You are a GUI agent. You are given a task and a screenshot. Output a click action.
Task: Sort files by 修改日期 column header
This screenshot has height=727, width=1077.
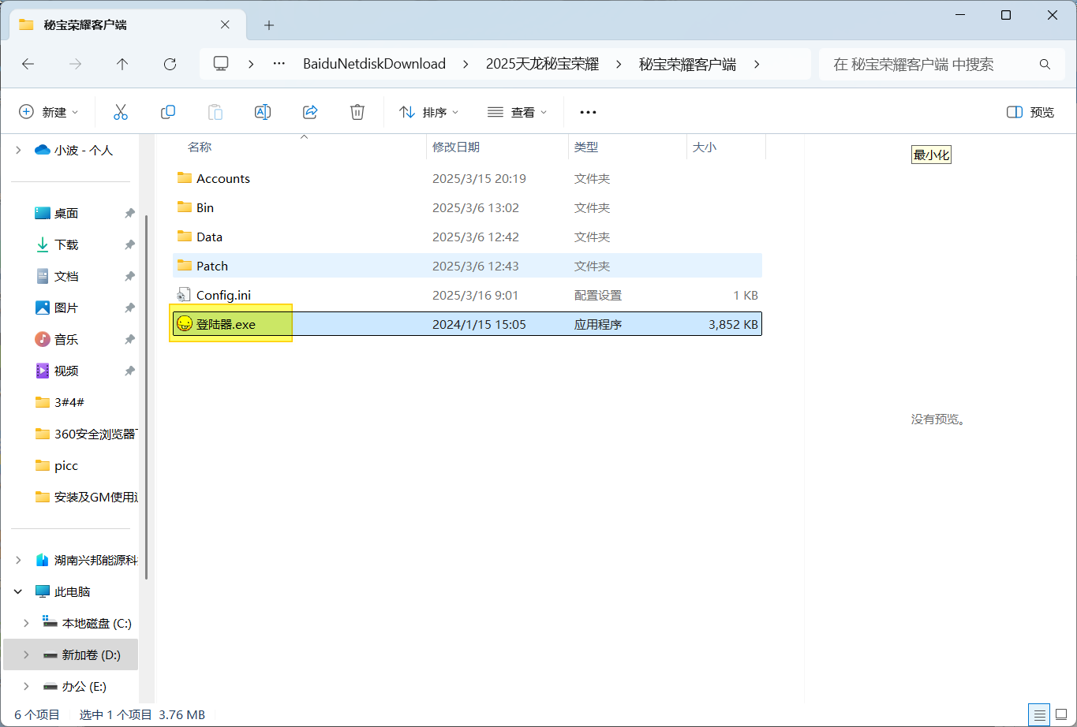(x=456, y=147)
